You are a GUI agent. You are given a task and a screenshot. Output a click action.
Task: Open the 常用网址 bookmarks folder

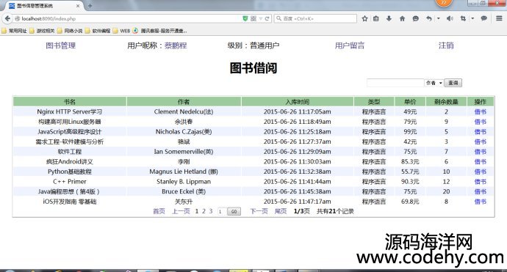pyautogui.click(x=14, y=31)
